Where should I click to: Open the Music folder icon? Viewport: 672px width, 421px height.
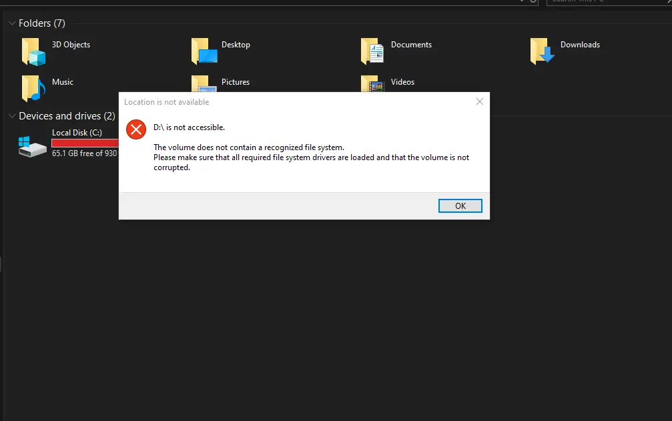pyautogui.click(x=33, y=88)
